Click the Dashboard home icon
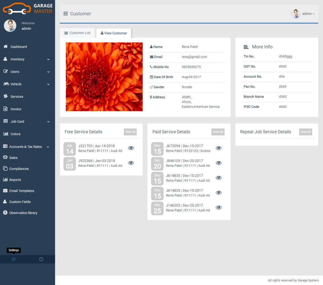This screenshot has width=323, height=285. (6, 46)
